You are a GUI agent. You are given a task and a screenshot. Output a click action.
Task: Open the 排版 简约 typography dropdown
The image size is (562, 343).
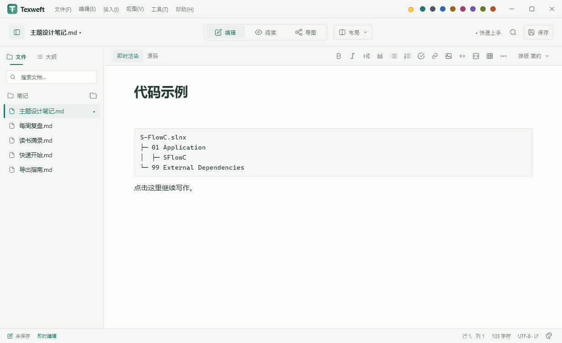pos(533,56)
